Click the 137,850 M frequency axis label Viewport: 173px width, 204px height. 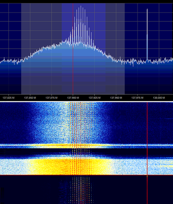click(x=30, y=98)
